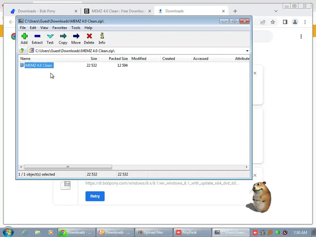
Task: Click Retry on the Windows 8.1 ISO download
Action: pyautogui.click(x=95, y=196)
